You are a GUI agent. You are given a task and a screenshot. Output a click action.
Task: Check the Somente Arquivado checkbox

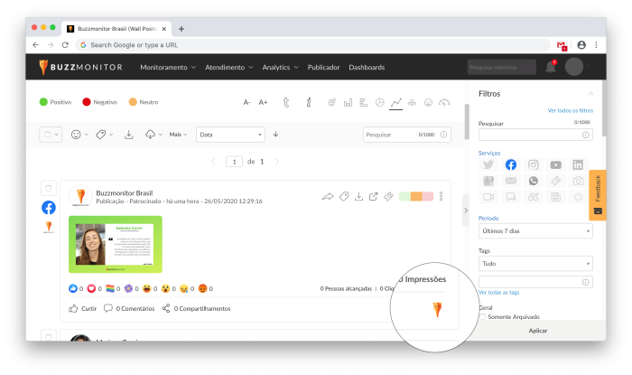[x=483, y=317]
